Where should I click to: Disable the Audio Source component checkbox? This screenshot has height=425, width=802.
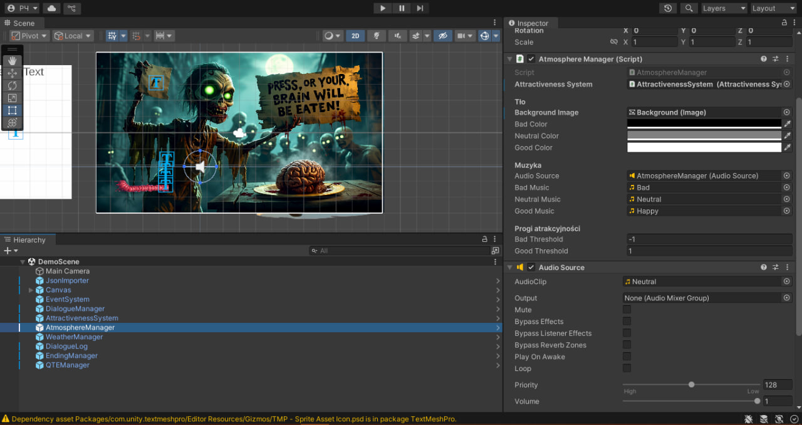[x=531, y=267]
